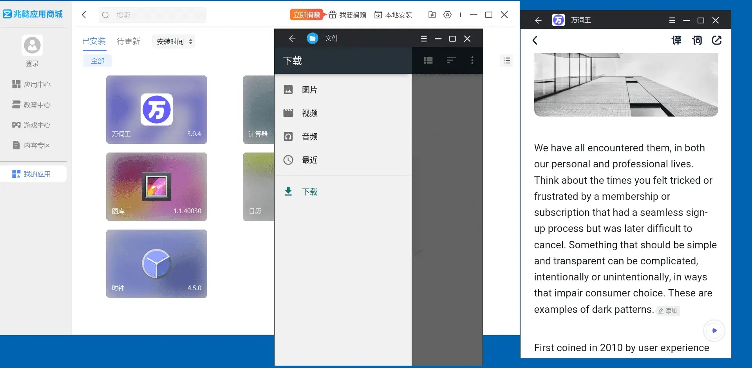The height and width of the screenshot is (368, 752).
Task: Click the 译 translate icon
Action: pyautogui.click(x=676, y=40)
